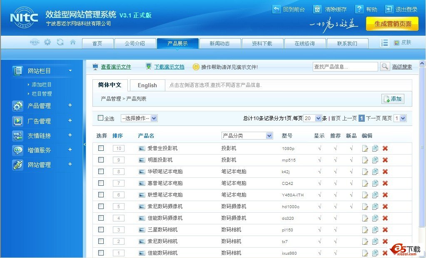Image resolution: width=426 pixels, height=258 pixels.
Task: Click the edit icon for 爱普生投影机
Action: point(365,148)
